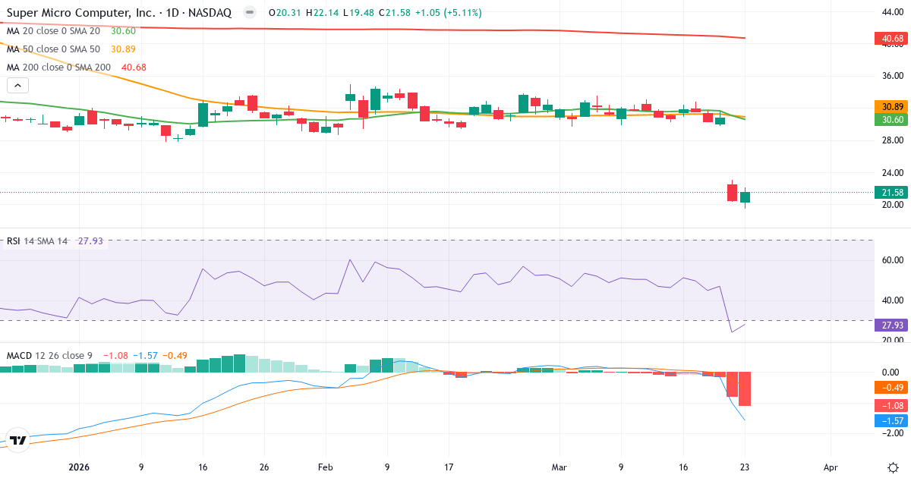
Task: Click the RSI 14 indicator label
Action: pos(21,241)
